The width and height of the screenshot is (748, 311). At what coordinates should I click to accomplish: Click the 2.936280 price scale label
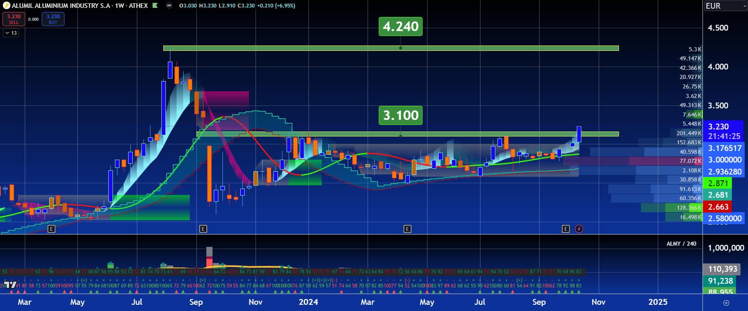tap(724, 172)
